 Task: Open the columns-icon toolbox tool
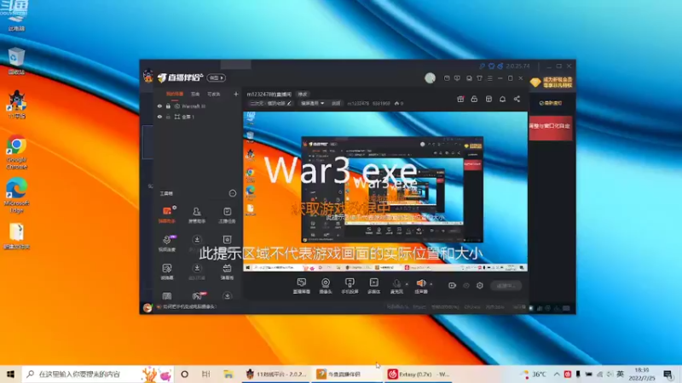[167, 296]
